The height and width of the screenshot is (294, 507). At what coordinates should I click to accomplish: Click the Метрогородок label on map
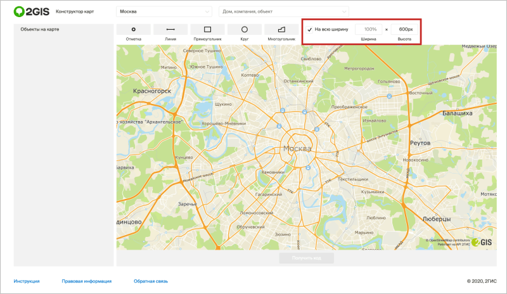tap(359, 68)
